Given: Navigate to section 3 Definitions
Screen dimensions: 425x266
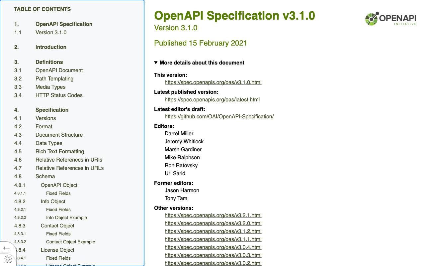Looking at the screenshot, I should [39, 62].
